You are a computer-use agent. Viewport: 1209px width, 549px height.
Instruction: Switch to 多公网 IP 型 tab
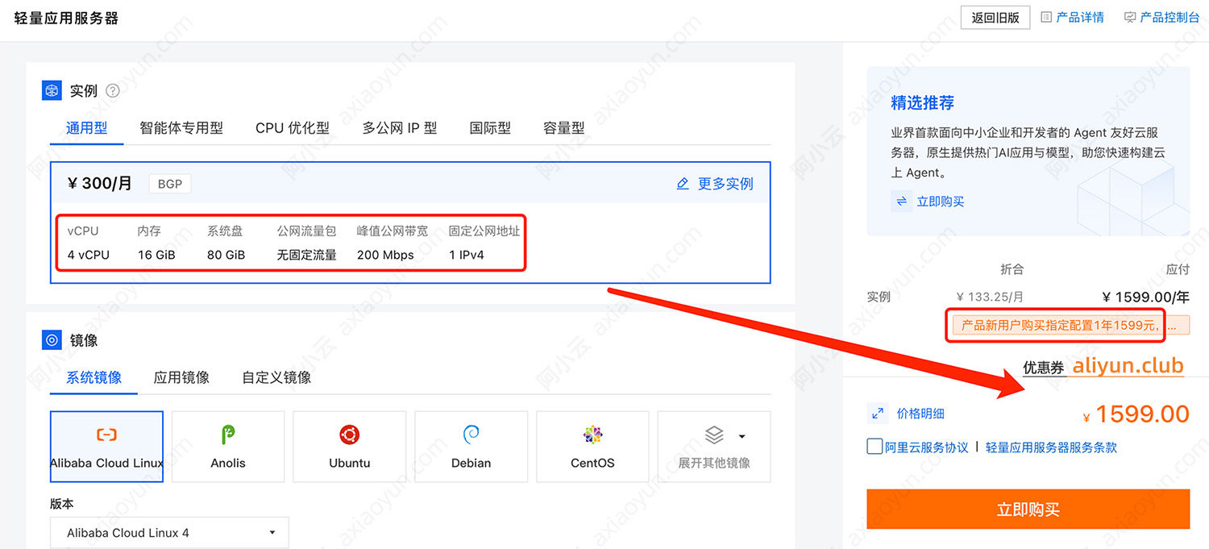point(400,127)
